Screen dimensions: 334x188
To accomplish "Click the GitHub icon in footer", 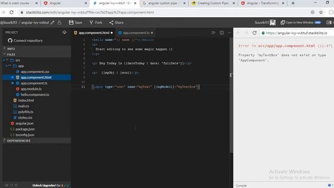I will click(x=11, y=185).
